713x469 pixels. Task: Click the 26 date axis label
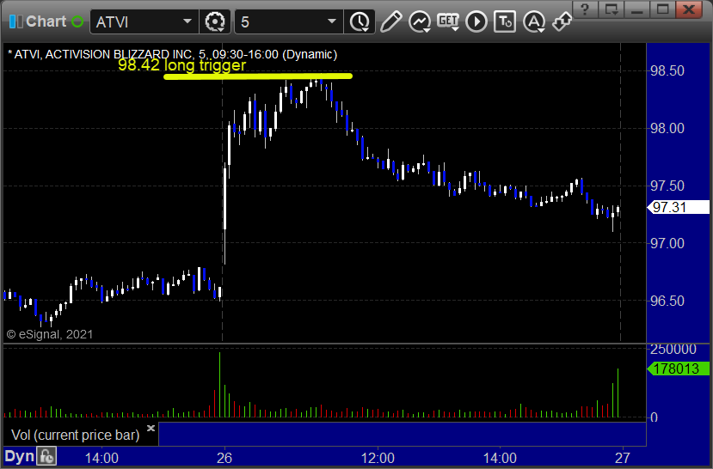tap(224, 458)
